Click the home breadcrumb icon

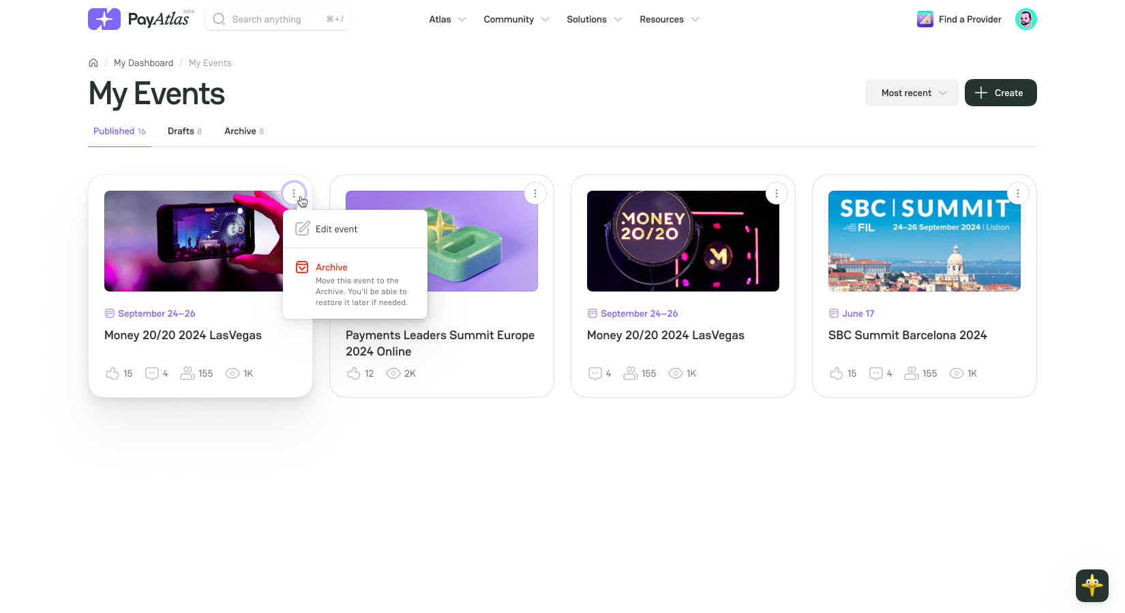tap(93, 63)
